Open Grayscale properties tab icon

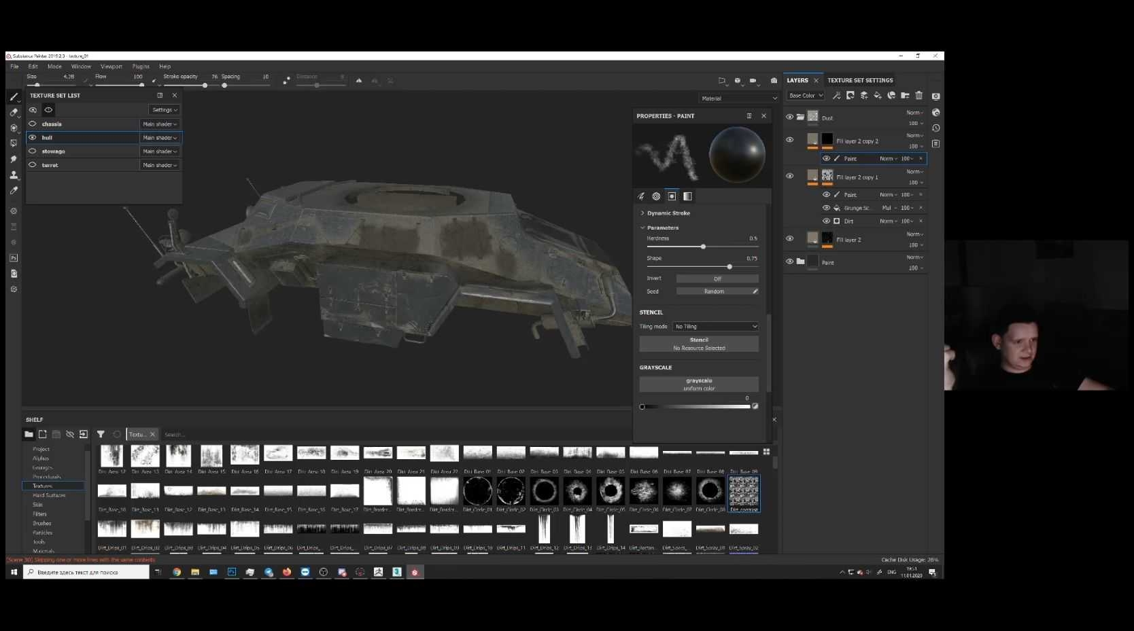tap(688, 196)
